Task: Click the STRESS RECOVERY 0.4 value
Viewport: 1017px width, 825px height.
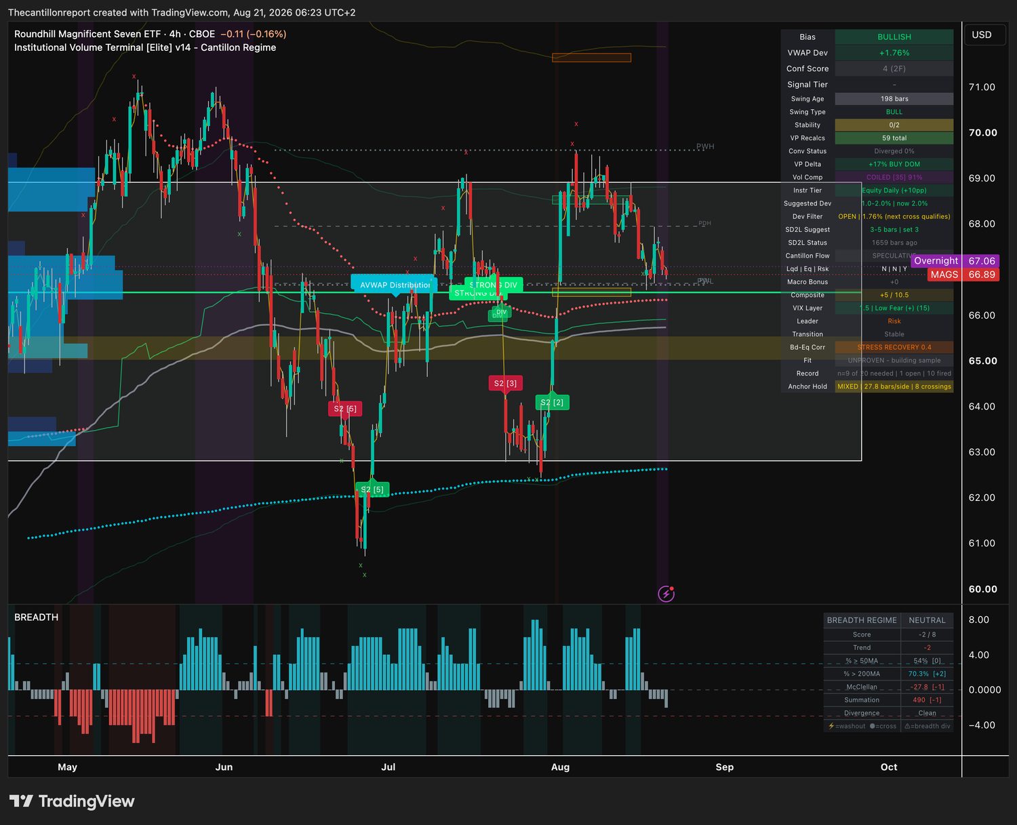Action: tap(894, 347)
